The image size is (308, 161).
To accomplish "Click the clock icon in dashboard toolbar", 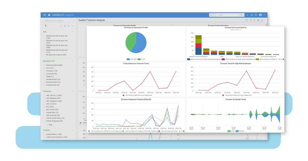I will pyautogui.click(x=251, y=20).
